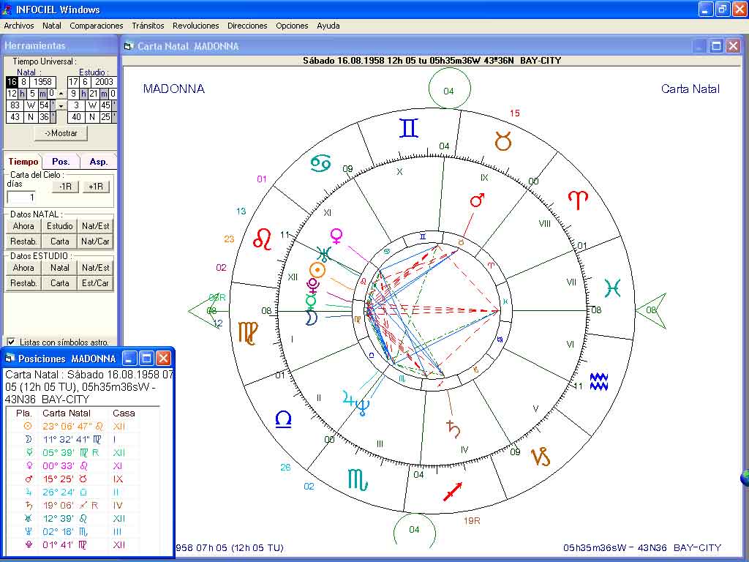Click the Virgo zodiac symbol on chart
Screen dimensions: 749x562
click(x=248, y=333)
